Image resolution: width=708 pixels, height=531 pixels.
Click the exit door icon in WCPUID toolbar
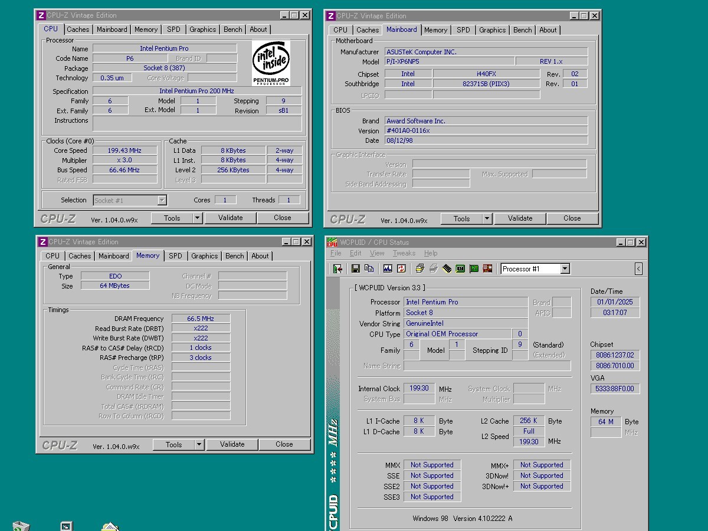pos(337,269)
